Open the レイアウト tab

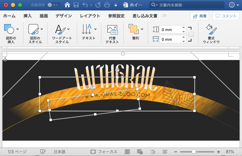[90, 16]
